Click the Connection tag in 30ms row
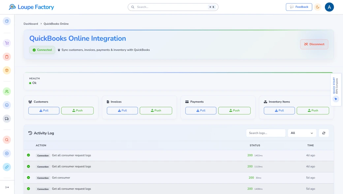This screenshot has height=194, width=343. (43, 178)
